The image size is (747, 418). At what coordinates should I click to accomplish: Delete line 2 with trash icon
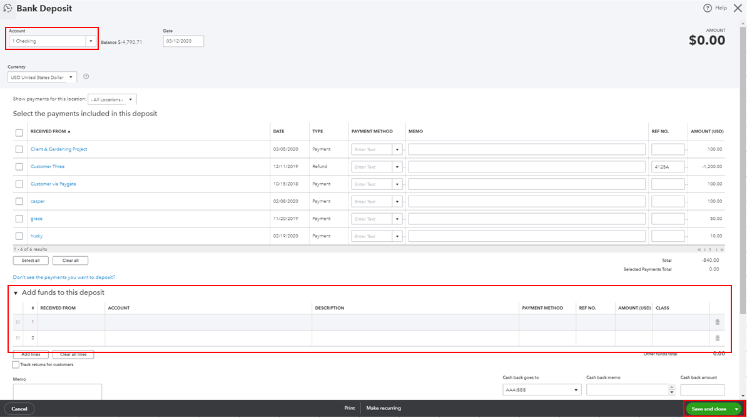click(718, 338)
